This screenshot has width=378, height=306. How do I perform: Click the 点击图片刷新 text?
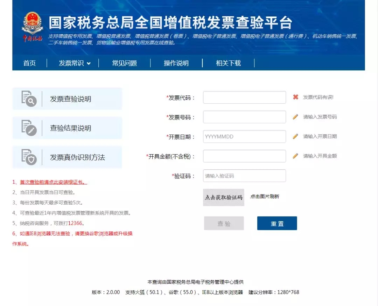pos(265,196)
